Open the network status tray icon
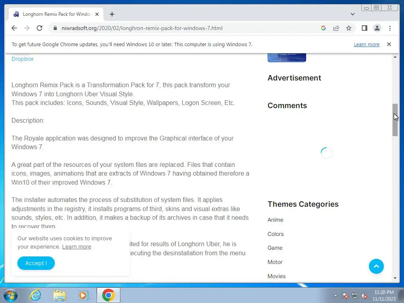This screenshot has width=404, height=303. coord(355,296)
